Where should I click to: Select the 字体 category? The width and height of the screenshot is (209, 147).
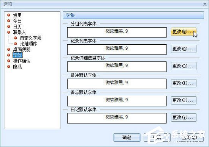[17, 55]
